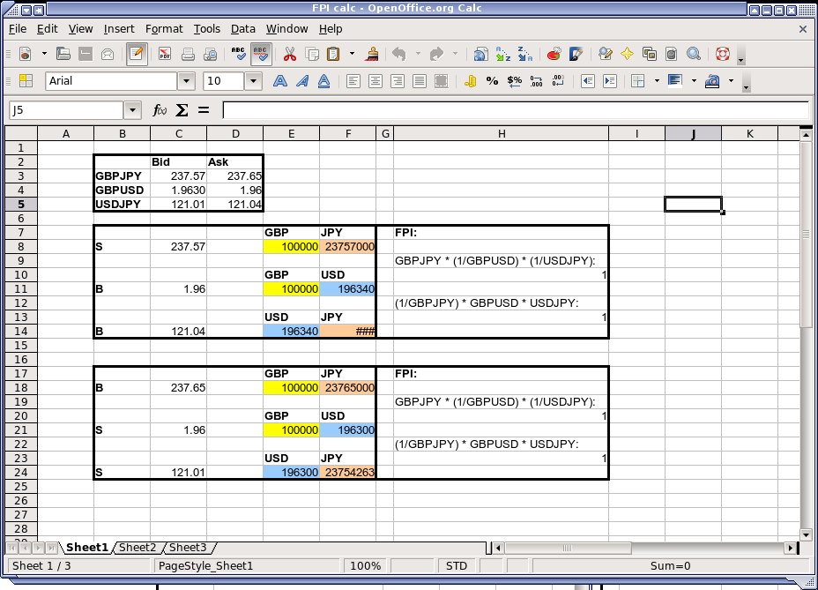
Task: Click the Format Paintbrush icon
Action: [374, 54]
